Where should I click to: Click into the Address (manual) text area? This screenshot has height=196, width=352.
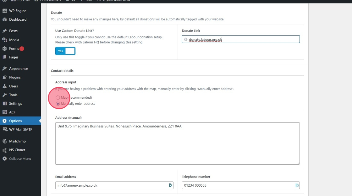(177, 143)
